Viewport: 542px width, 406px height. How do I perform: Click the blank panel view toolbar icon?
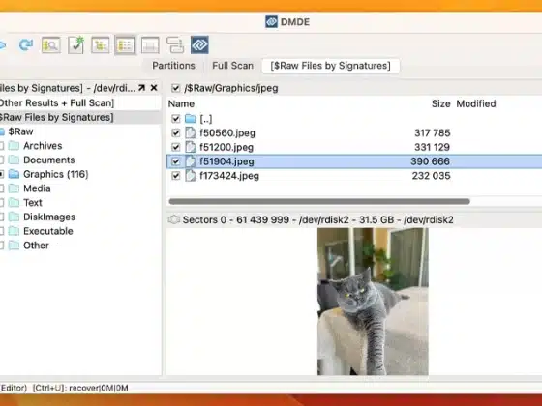click(150, 44)
